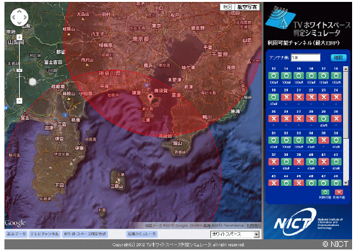Zoom in with the map plus button
The image size is (354, 252).
coord(20,38)
